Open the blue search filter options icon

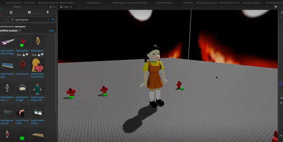(x=53, y=20)
